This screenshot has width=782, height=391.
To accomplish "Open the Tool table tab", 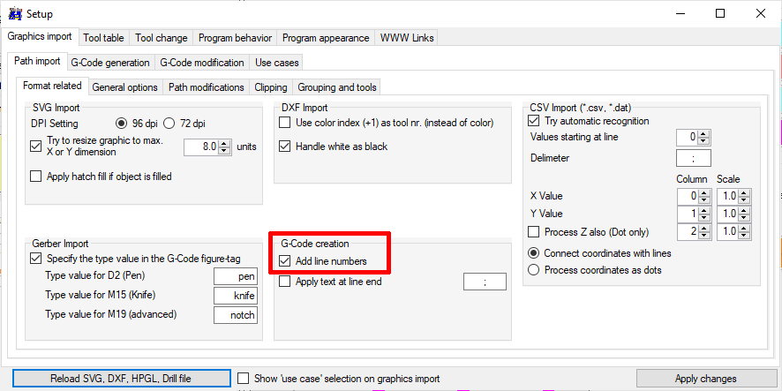I will (103, 38).
